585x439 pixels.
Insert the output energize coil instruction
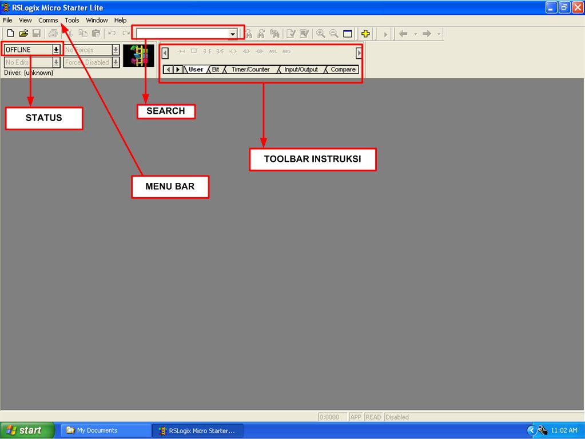pos(233,51)
